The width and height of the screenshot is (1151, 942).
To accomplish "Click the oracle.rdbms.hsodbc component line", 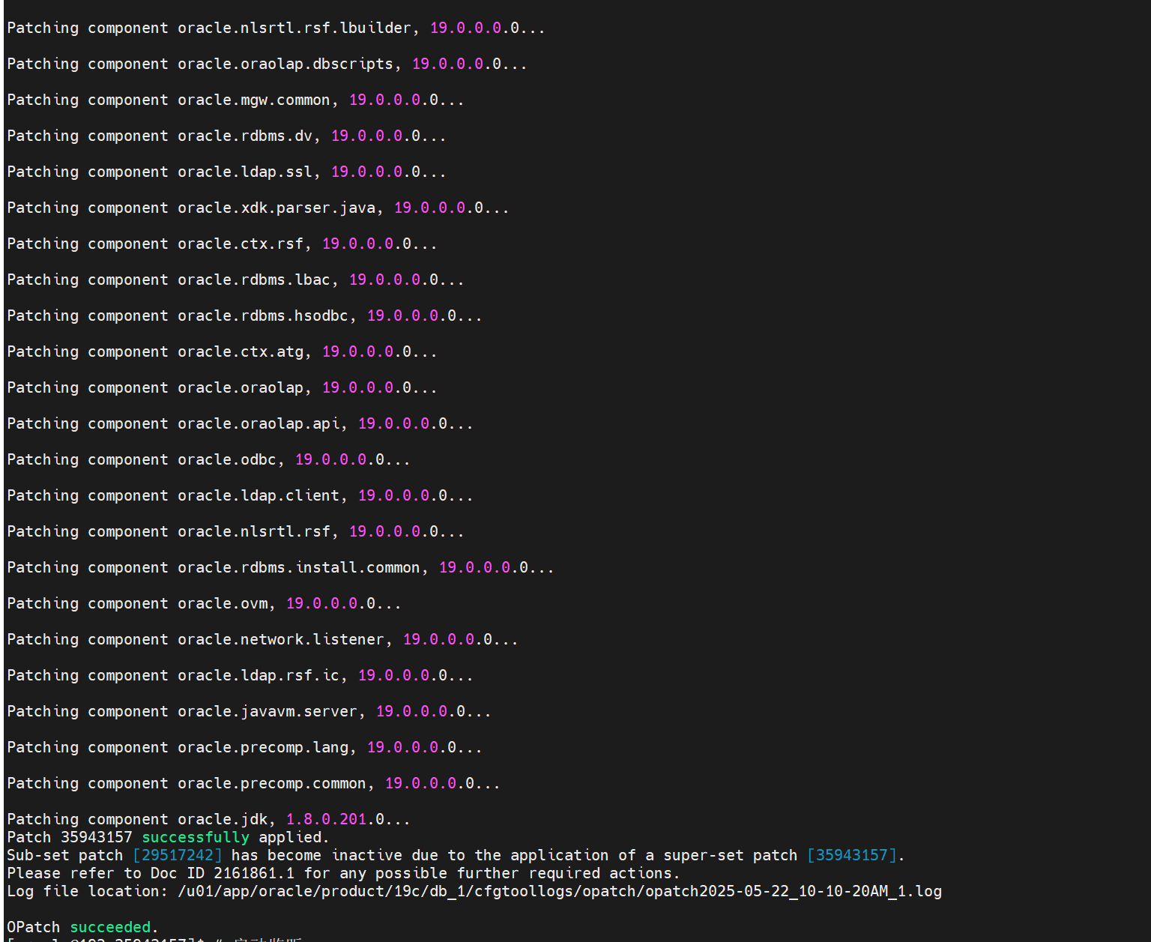I will (x=244, y=315).
